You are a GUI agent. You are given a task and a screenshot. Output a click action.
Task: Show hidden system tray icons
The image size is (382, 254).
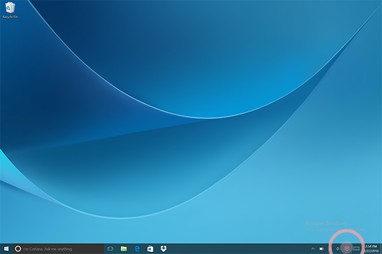[x=313, y=249]
